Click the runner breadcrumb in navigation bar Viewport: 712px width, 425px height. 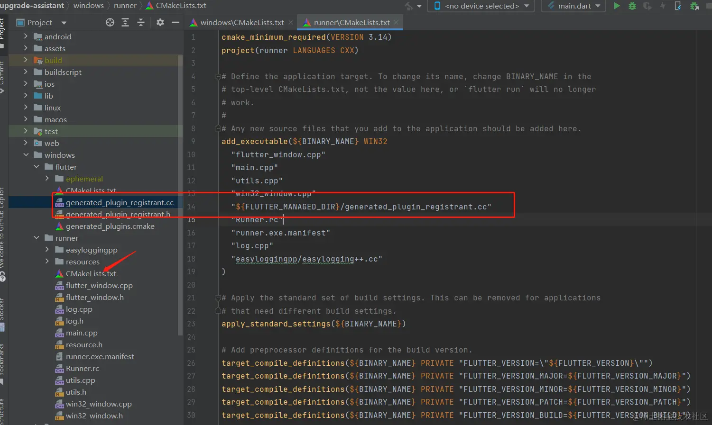click(x=125, y=6)
